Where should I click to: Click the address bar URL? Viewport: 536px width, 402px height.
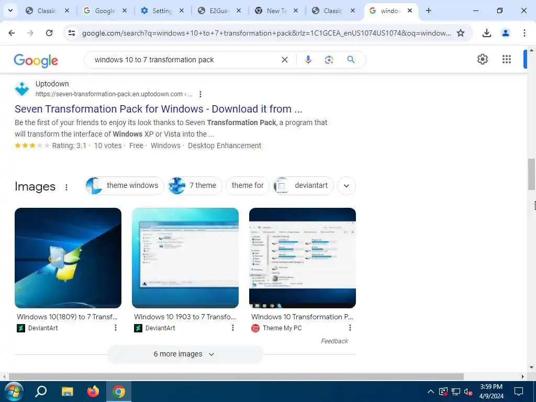[266, 33]
